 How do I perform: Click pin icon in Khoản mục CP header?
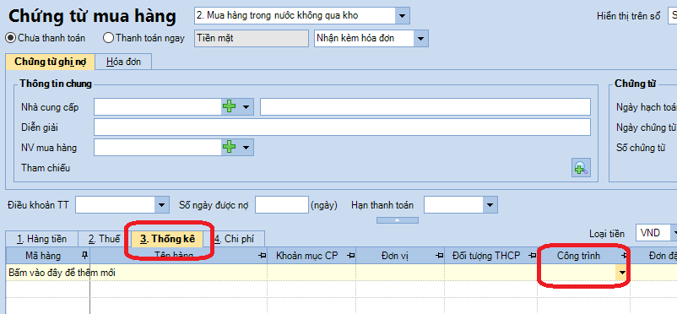(x=351, y=256)
